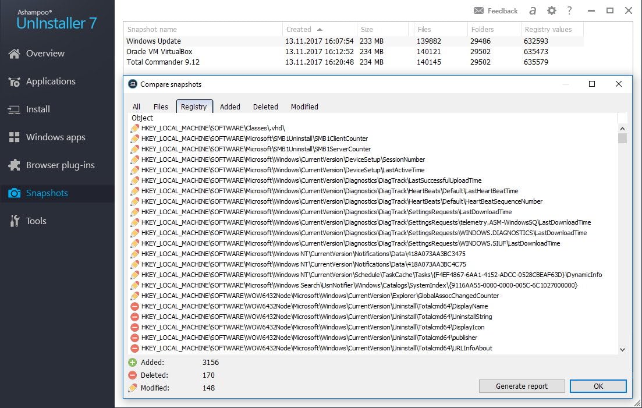Click scrollbar up arrow in registry list
Image resolution: width=642 pixels, height=408 pixels.
[622, 129]
